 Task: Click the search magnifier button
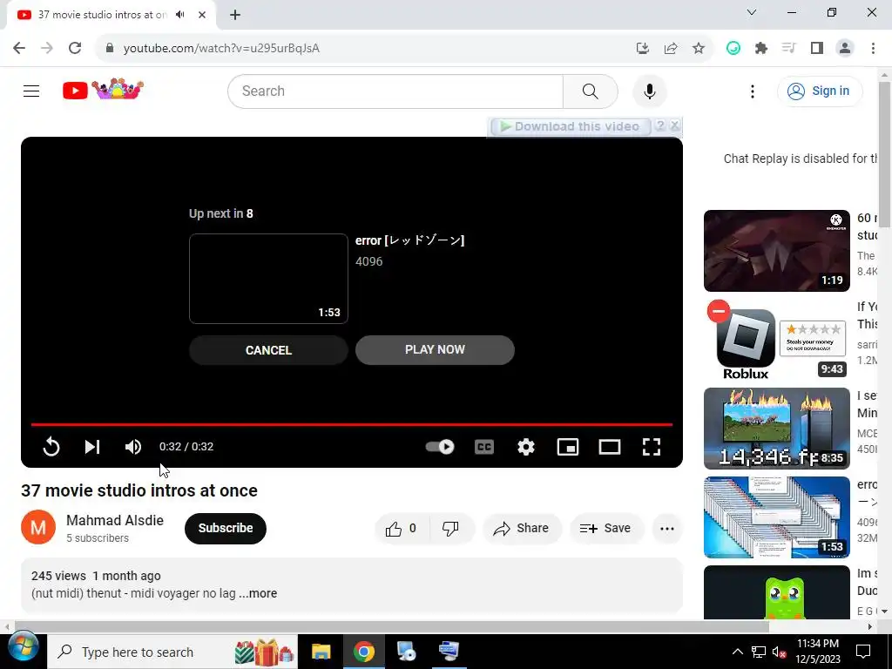click(x=591, y=91)
